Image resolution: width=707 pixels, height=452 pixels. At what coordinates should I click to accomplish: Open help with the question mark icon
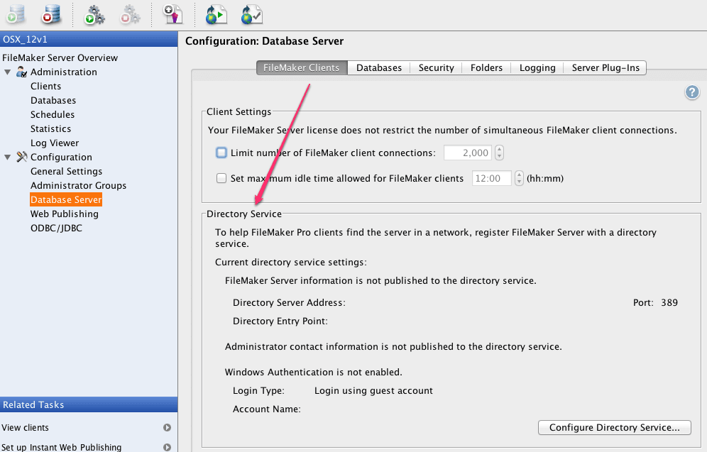click(x=692, y=92)
